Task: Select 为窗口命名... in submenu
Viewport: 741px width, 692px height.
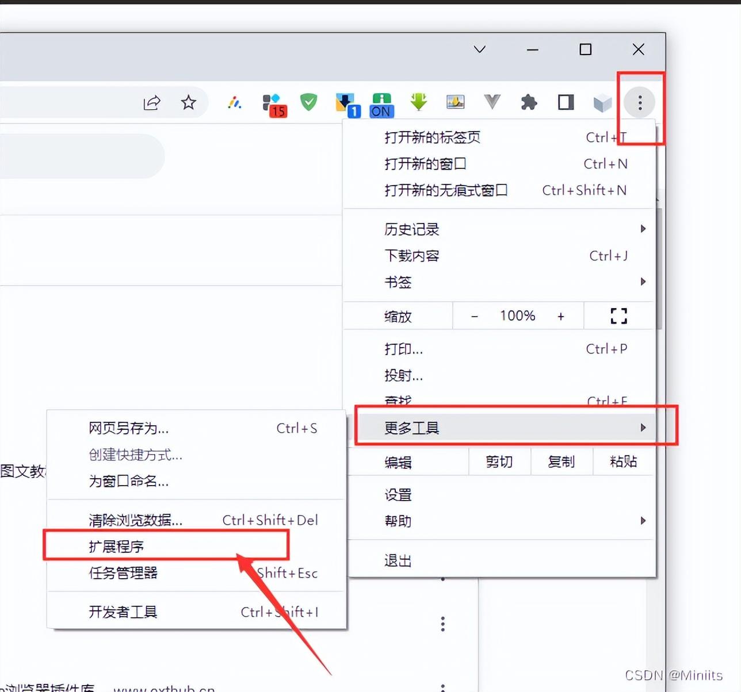Action: tap(196, 481)
